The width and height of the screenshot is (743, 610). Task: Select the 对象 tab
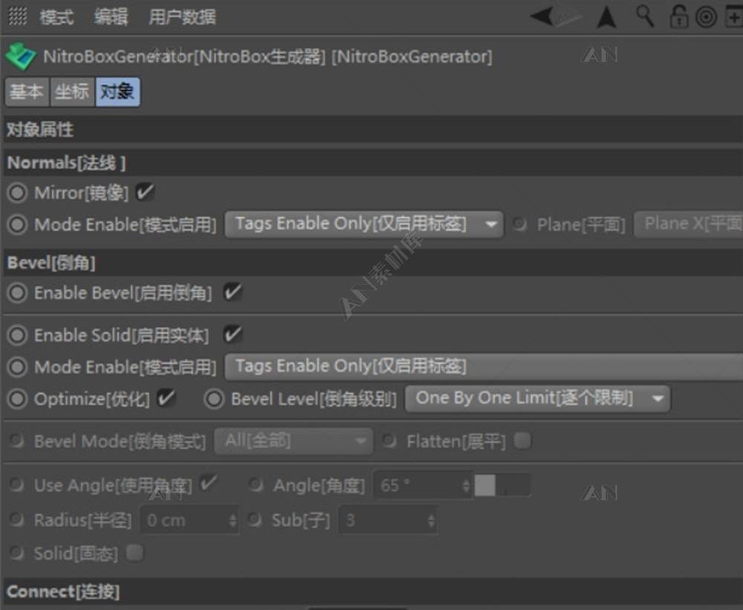(117, 91)
